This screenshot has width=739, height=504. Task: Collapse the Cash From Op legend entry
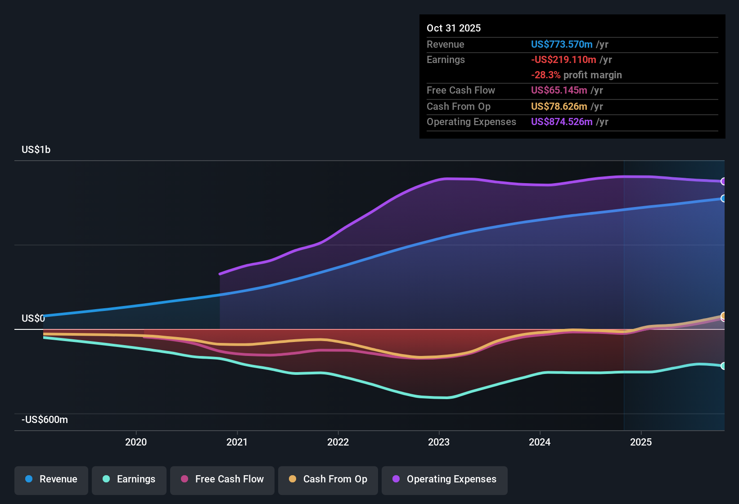(328, 479)
